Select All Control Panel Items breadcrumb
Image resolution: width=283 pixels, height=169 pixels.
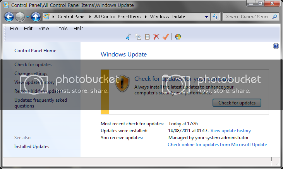pyautogui.click(x=118, y=17)
